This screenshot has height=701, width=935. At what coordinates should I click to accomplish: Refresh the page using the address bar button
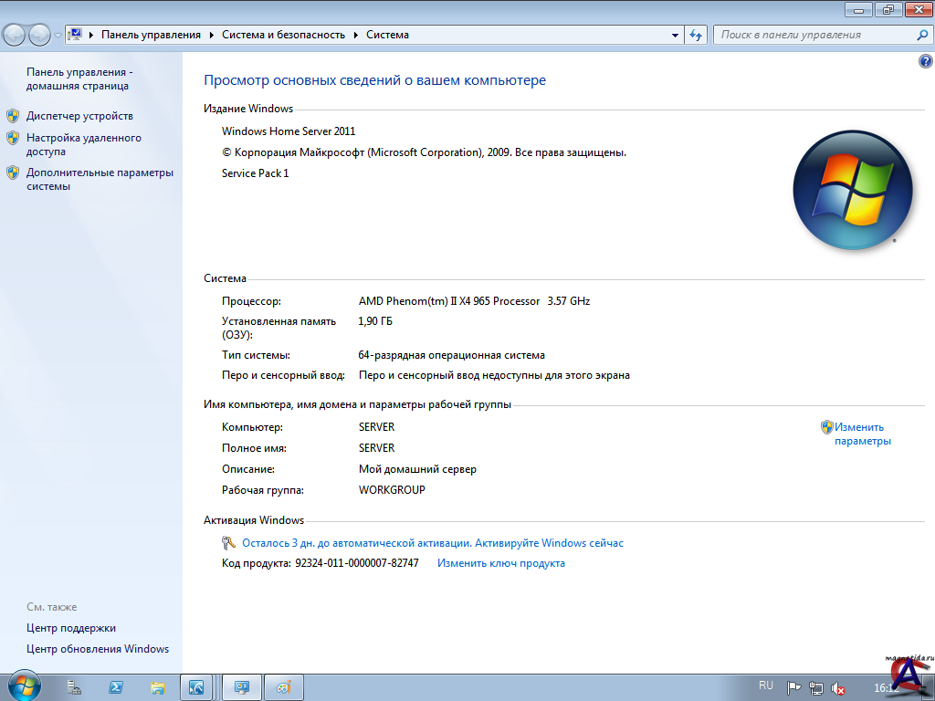pyautogui.click(x=696, y=35)
